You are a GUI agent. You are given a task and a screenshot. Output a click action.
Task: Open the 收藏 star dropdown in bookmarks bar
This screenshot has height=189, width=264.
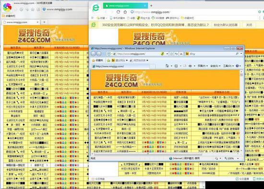point(102,18)
